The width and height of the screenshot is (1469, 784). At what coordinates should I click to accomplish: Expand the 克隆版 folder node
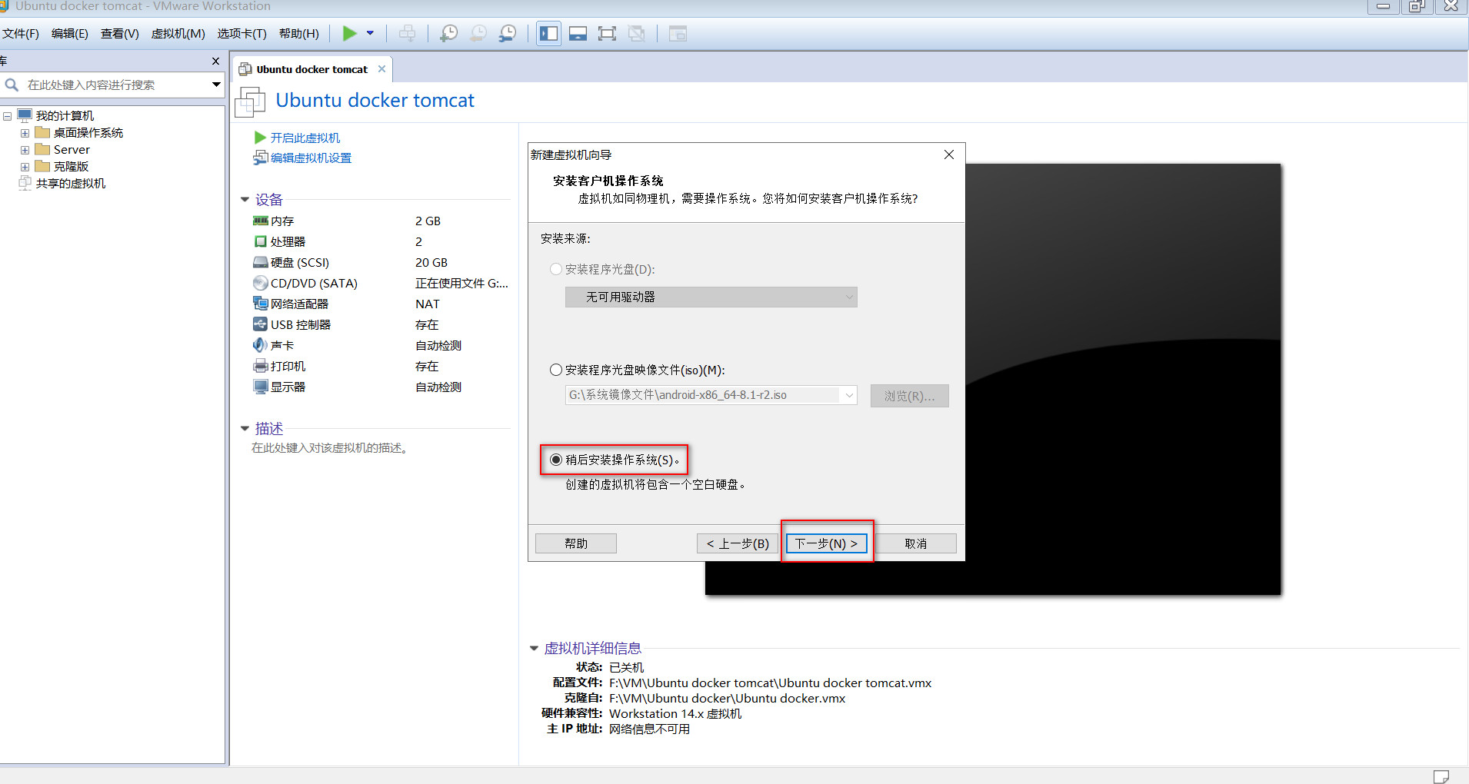point(25,167)
